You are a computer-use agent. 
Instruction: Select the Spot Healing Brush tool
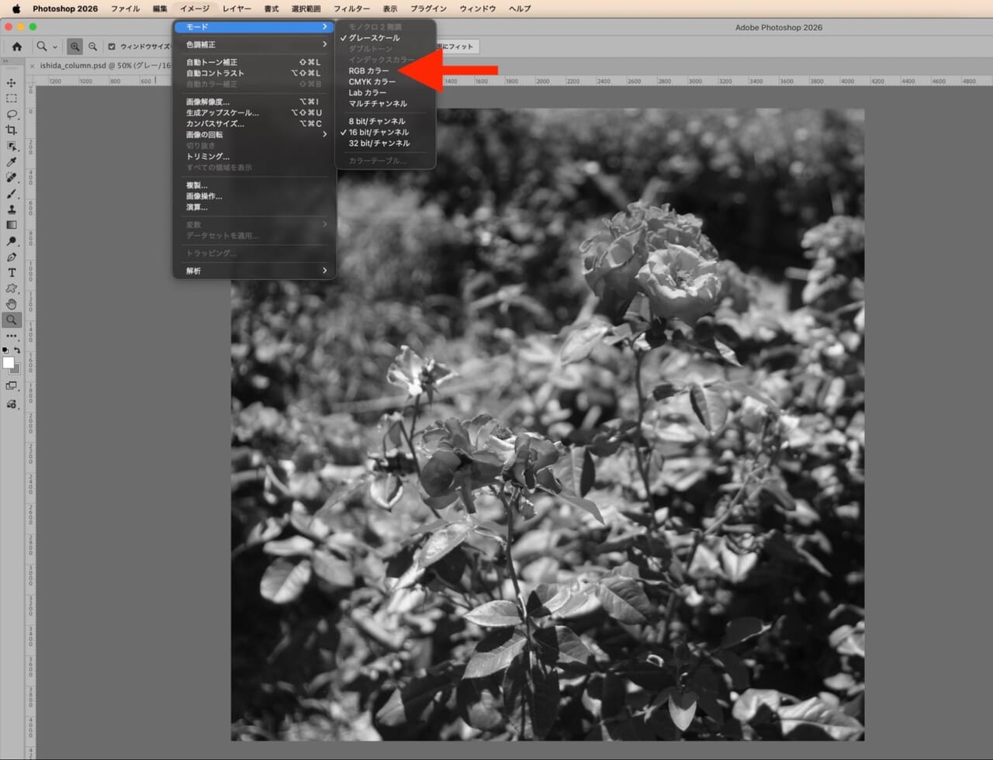coord(11,178)
